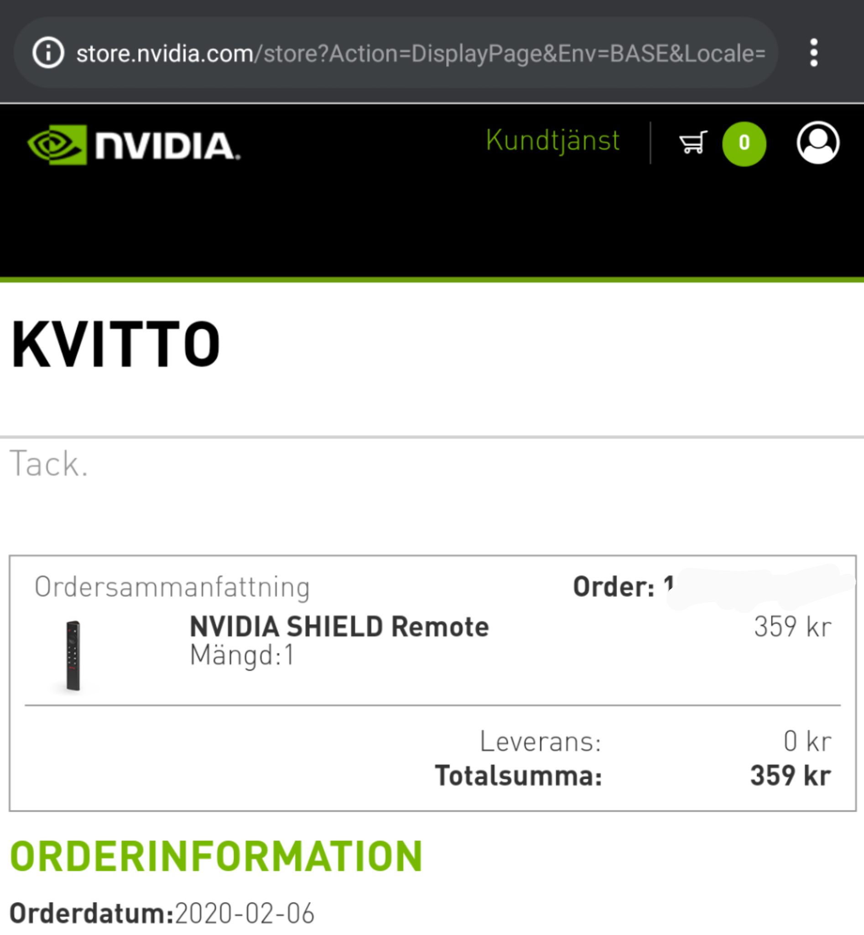Screen dimensions: 864x935
Task: Click the Ordersammanfattning label
Action: [x=172, y=587]
